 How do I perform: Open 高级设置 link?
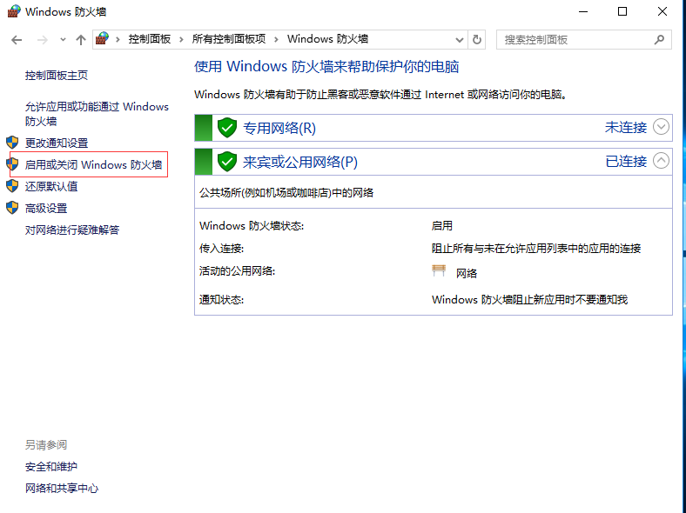point(46,209)
